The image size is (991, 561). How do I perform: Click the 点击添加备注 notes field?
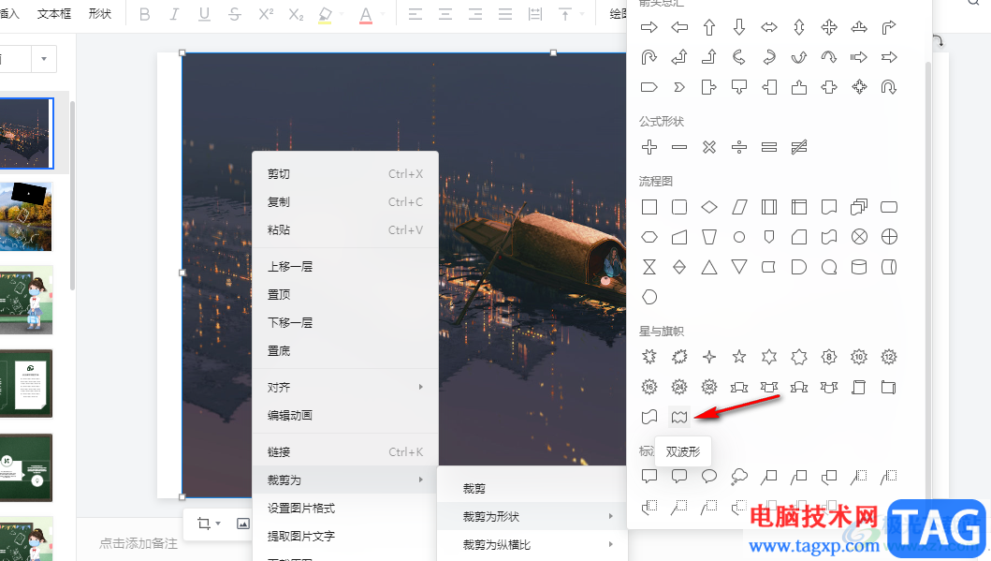tap(138, 543)
